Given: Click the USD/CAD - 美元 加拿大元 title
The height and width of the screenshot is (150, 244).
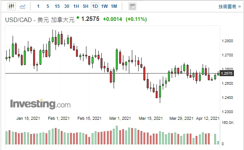Looking at the screenshot, I should coord(40,20).
